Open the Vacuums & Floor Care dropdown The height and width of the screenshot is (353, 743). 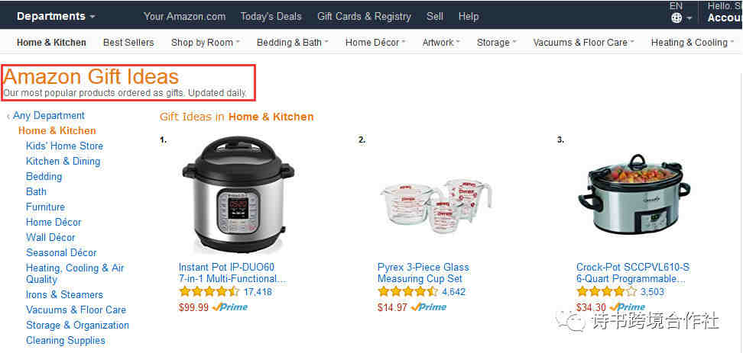(x=583, y=43)
